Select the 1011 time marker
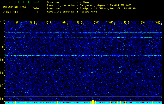Image resolution: width=164 pixels, height=104 pixels. coord(17,22)
